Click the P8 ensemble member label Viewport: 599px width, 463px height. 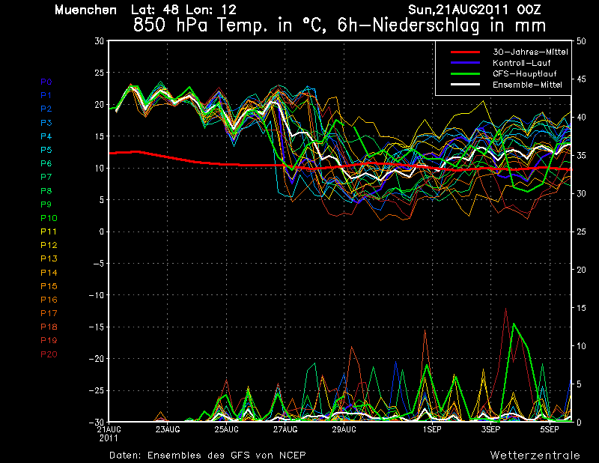point(46,191)
